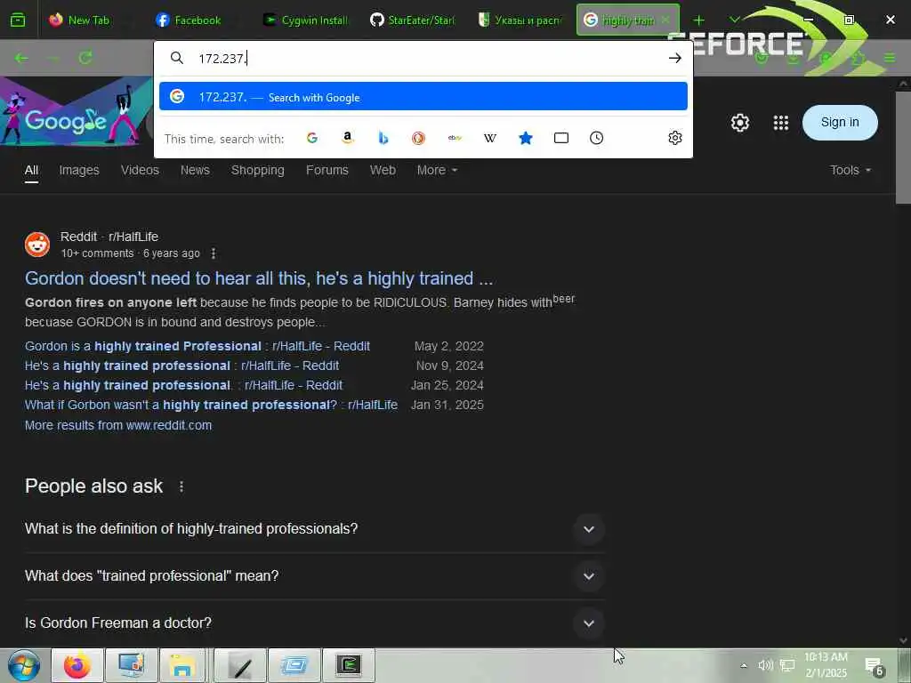This screenshot has height=683, width=911.
Task: Select the Web search filter
Action: 383,170
